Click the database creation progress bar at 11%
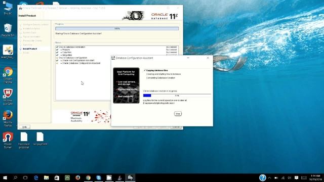Image resolution: width=324 pixels, height=182 pixels. point(177,96)
